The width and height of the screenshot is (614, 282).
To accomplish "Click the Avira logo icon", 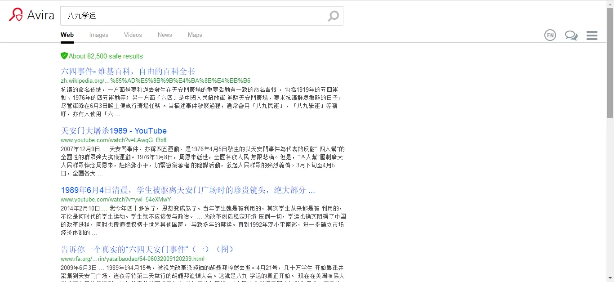I will click(16, 15).
